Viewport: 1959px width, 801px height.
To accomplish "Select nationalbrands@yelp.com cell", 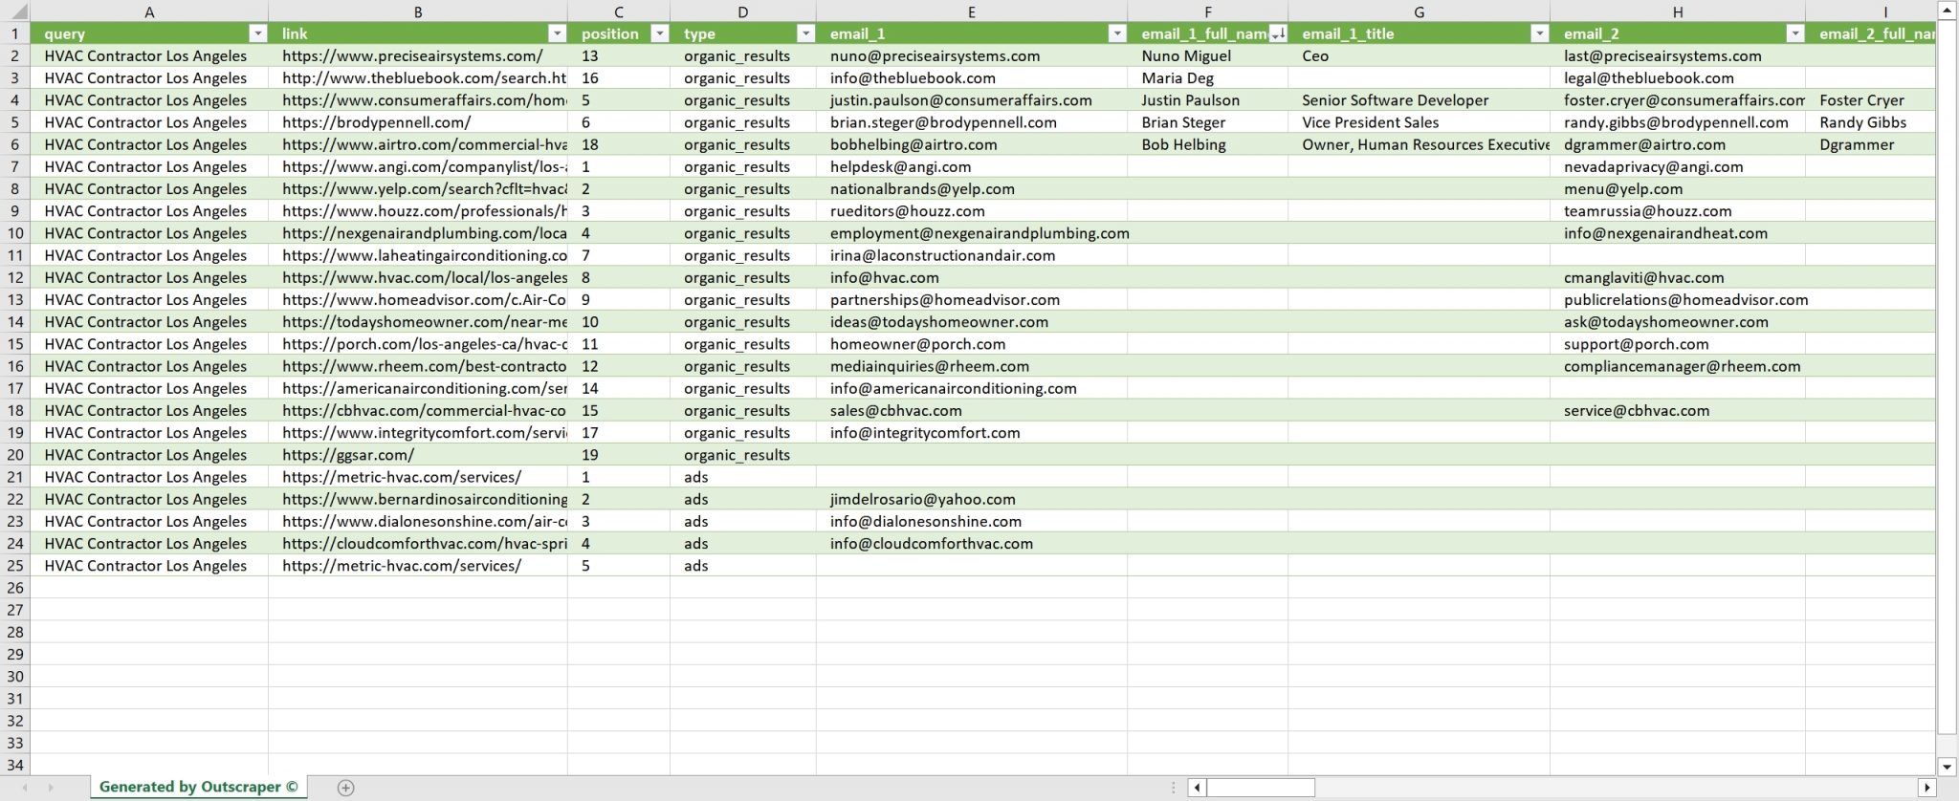I will 972,188.
